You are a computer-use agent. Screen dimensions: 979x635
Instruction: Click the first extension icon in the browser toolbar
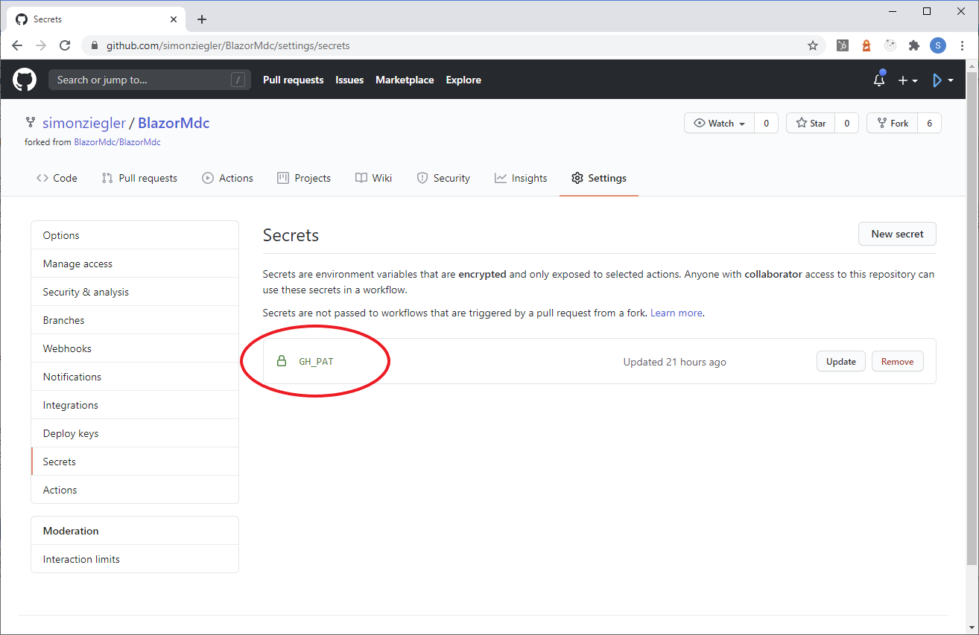click(x=843, y=45)
